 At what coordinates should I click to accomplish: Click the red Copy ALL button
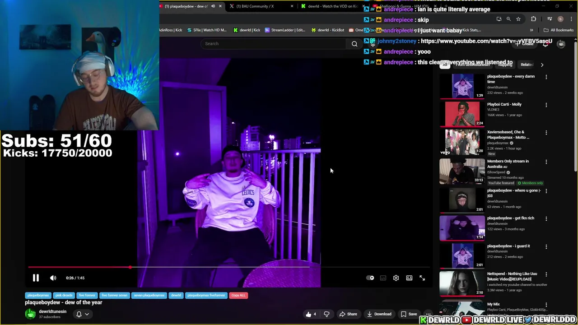[x=238, y=295]
